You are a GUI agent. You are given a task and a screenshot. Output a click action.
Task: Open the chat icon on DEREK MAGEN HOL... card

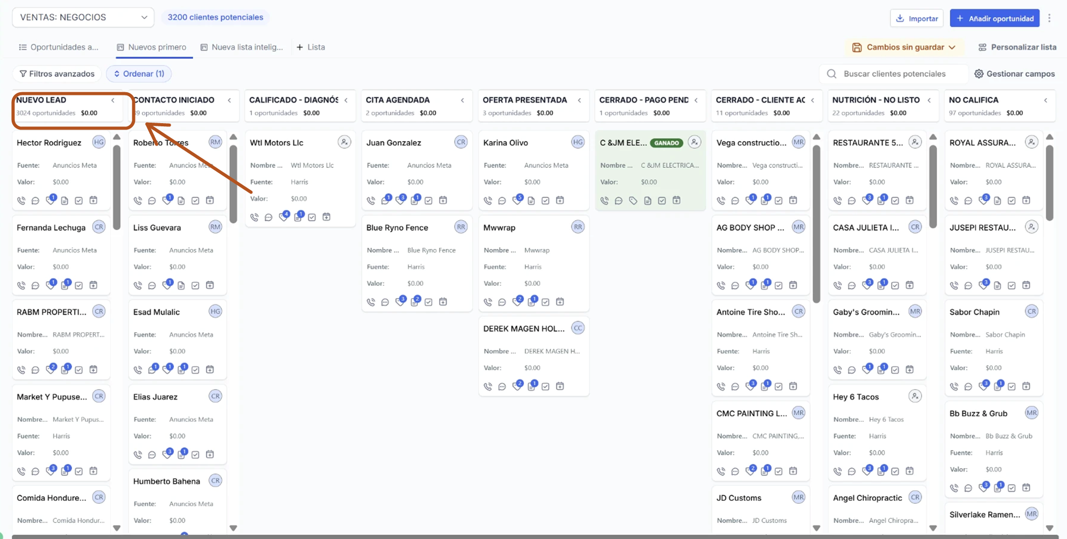[502, 387]
